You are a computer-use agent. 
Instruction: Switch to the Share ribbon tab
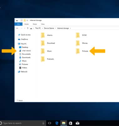(35, 24)
